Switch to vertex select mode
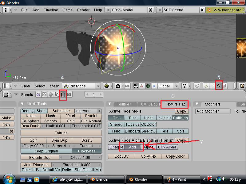 [x=206, y=86]
